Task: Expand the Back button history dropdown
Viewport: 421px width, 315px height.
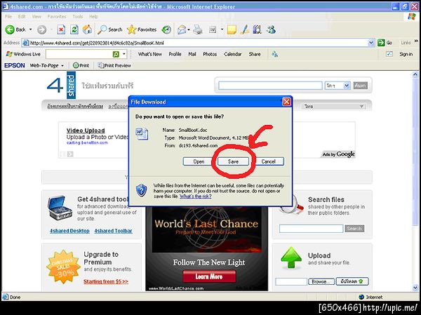Action: click(30, 29)
